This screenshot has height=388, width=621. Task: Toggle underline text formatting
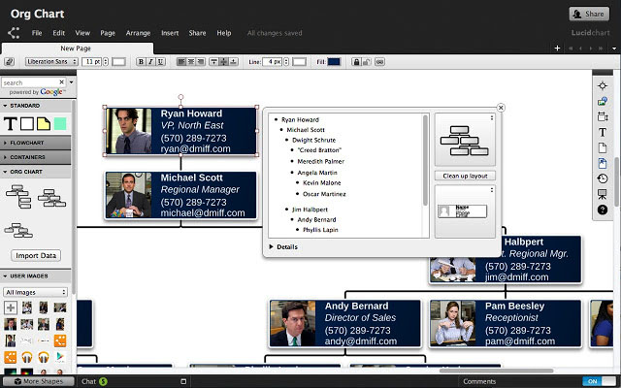click(x=160, y=62)
